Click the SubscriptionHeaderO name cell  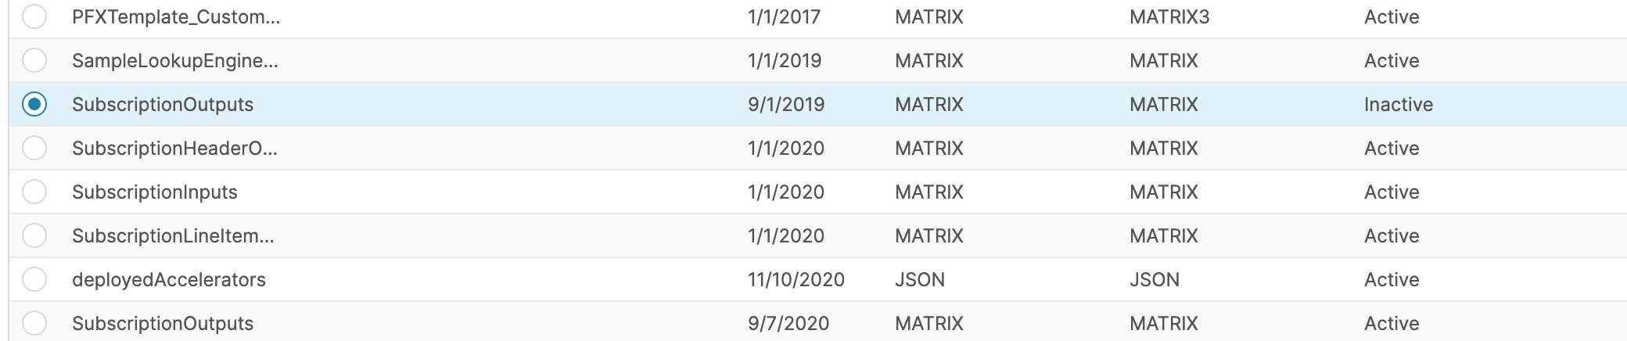tap(174, 149)
